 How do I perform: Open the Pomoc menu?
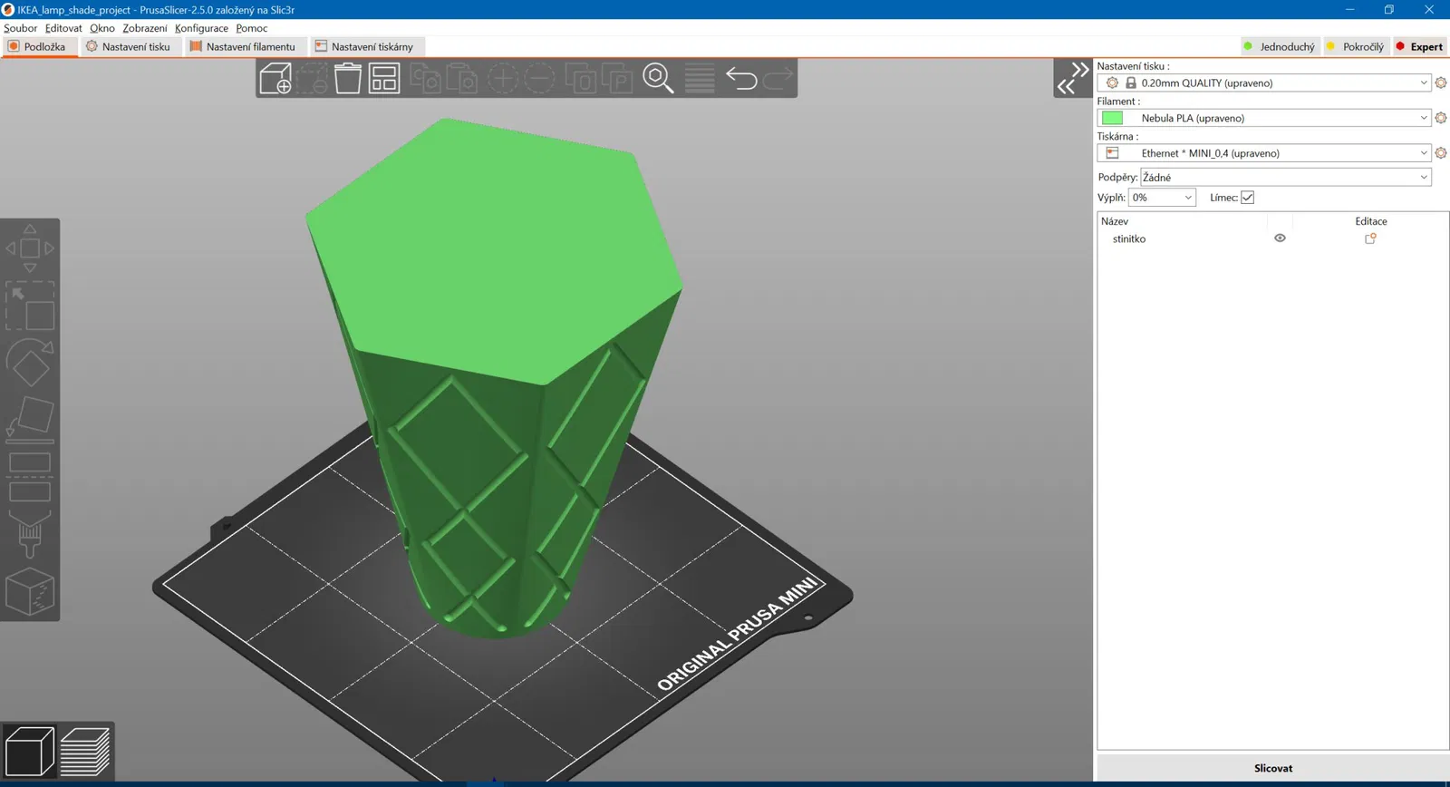252,28
